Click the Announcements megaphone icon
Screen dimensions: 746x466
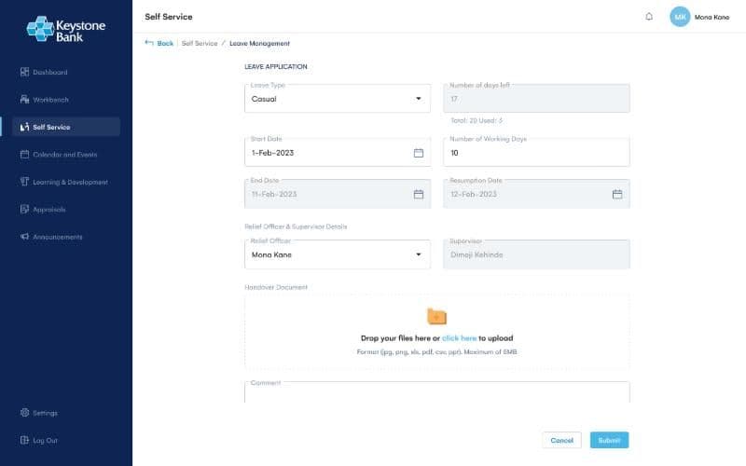(x=25, y=237)
